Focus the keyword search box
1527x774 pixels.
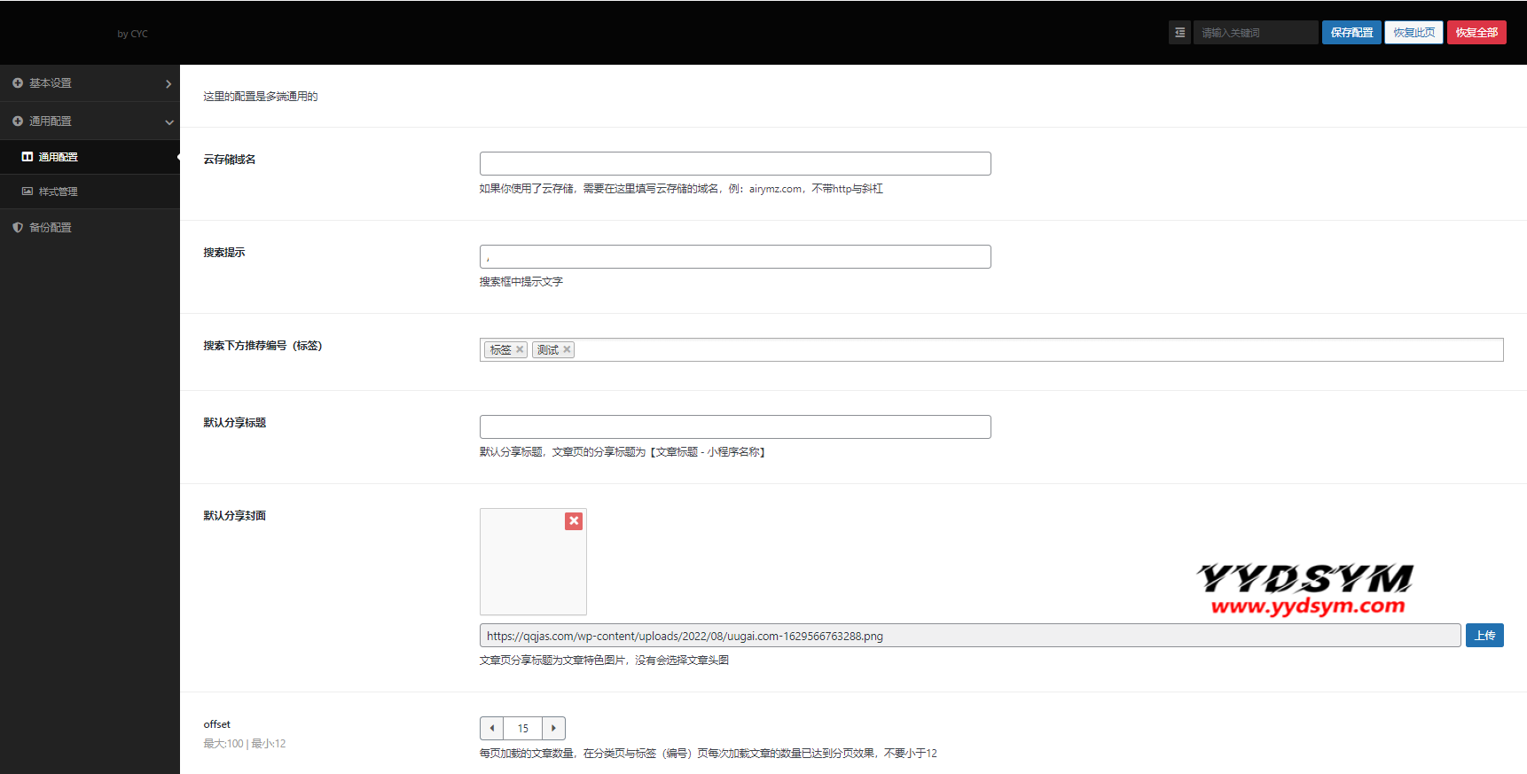(1255, 33)
